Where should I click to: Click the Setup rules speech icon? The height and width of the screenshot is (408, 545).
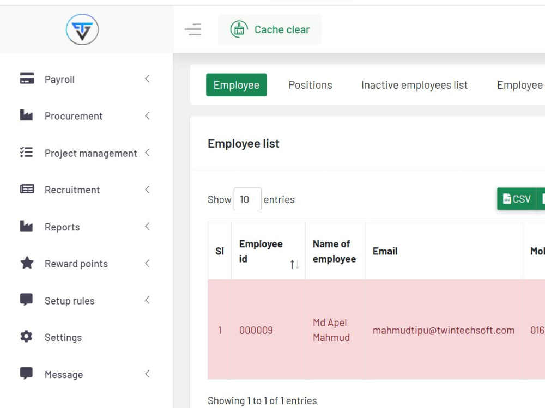coord(26,300)
